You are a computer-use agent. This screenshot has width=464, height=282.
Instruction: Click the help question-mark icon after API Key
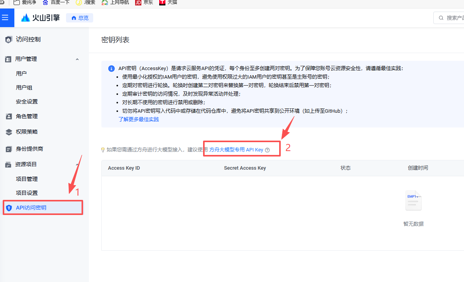coord(267,150)
